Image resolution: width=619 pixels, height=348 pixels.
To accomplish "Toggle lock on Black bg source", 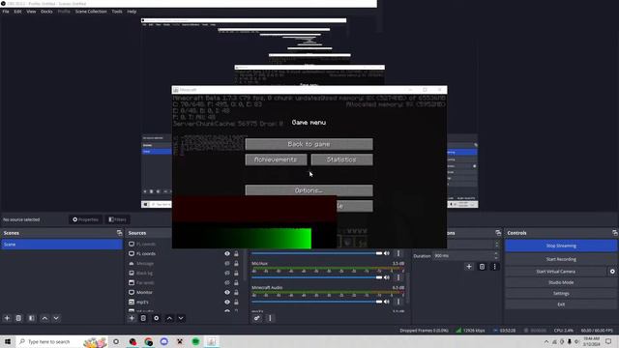I will tap(236, 273).
